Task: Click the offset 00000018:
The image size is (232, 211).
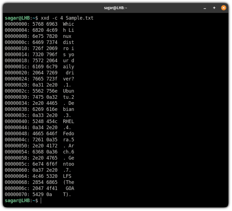Action: [17, 61]
